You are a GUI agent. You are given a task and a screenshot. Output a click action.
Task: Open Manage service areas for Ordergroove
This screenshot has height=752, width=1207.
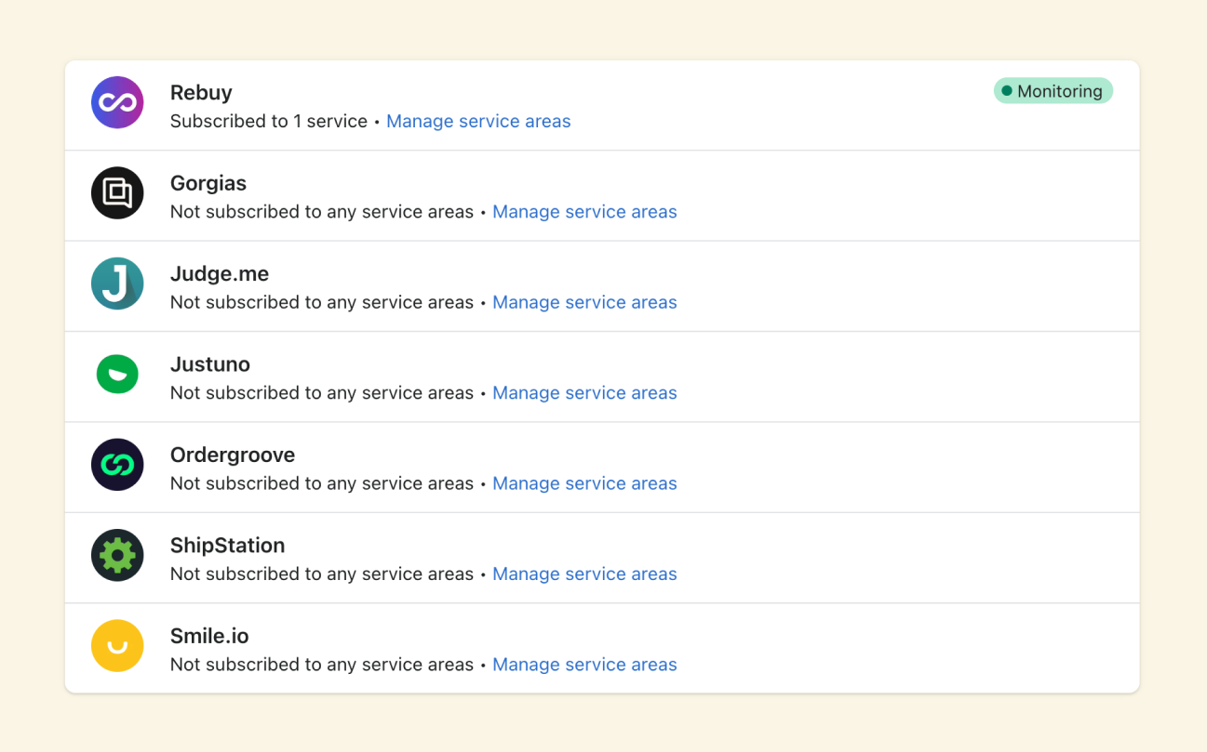click(x=584, y=483)
